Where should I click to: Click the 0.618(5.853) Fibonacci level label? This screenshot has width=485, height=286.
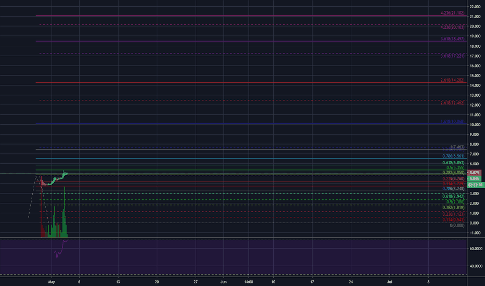[453, 163]
